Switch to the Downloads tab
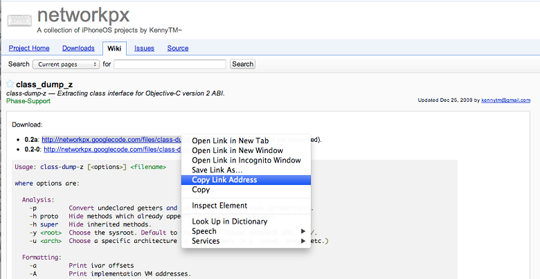The width and height of the screenshot is (540, 279). [78, 48]
